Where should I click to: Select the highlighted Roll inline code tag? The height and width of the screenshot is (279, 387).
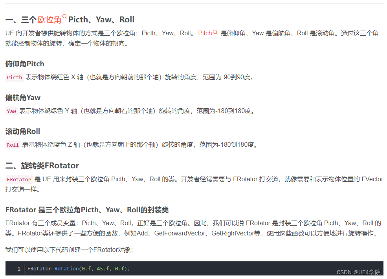tap(12, 145)
